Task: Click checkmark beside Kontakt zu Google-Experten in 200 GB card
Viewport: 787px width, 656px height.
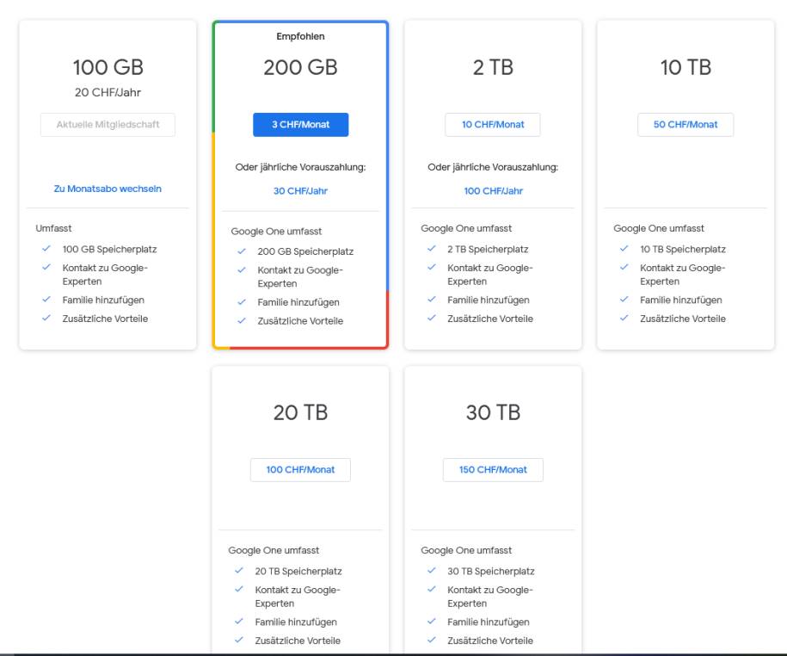Action: tap(242, 269)
